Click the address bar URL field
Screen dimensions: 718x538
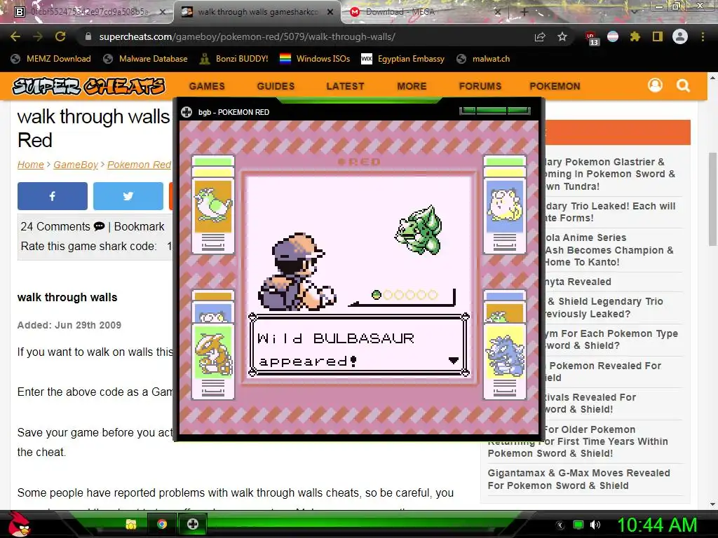pos(248,36)
